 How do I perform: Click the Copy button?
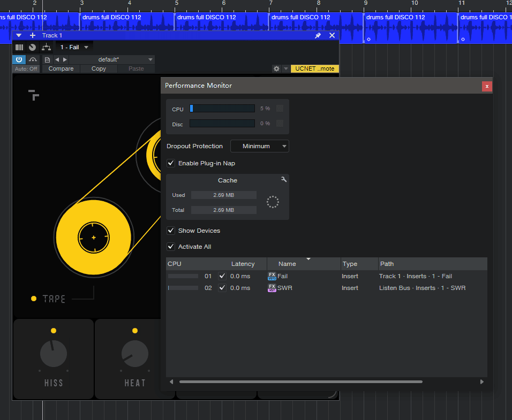tap(99, 68)
